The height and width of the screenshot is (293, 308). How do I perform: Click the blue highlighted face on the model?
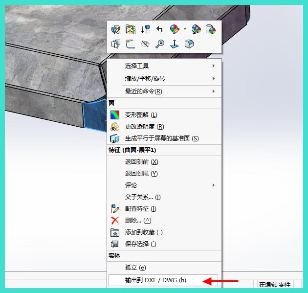click(94, 115)
